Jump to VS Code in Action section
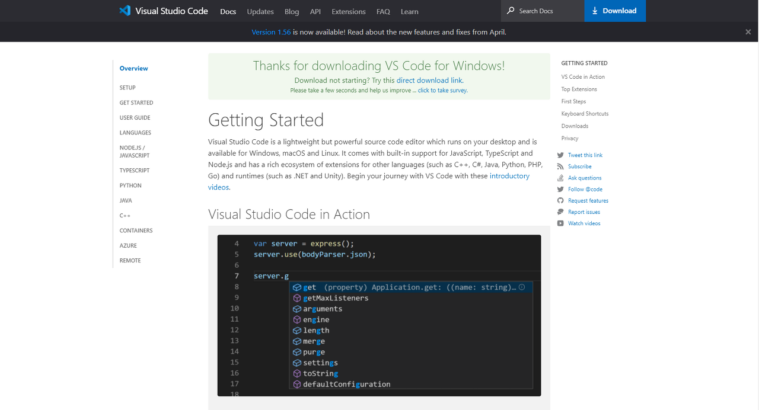Image resolution: width=759 pixels, height=410 pixels. coord(583,77)
